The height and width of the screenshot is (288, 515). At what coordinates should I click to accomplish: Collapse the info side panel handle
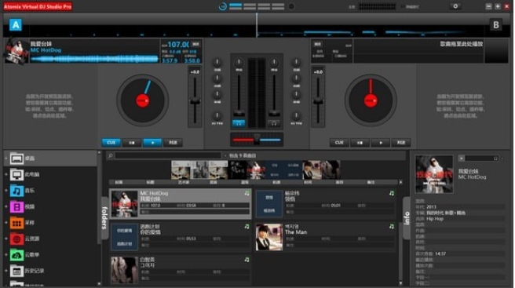407,217
